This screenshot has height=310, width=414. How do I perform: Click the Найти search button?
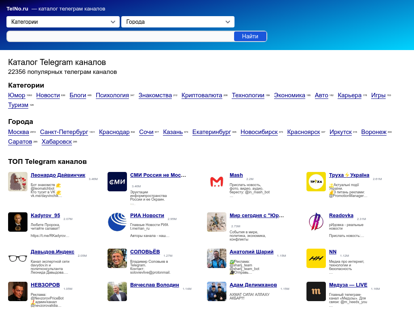(250, 36)
